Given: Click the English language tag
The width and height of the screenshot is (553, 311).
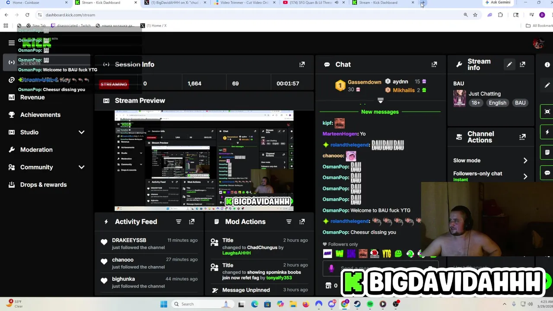Looking at the screenshot, I should click(497, 103).
